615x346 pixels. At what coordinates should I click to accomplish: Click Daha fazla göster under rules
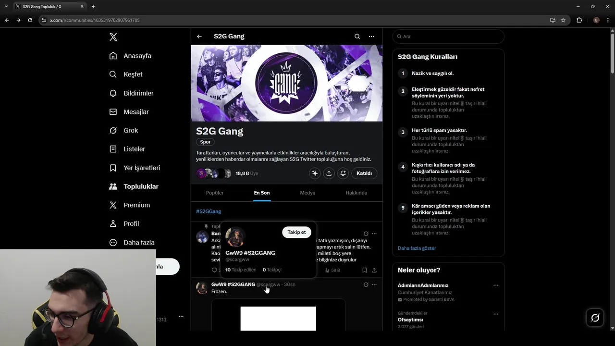417,248
